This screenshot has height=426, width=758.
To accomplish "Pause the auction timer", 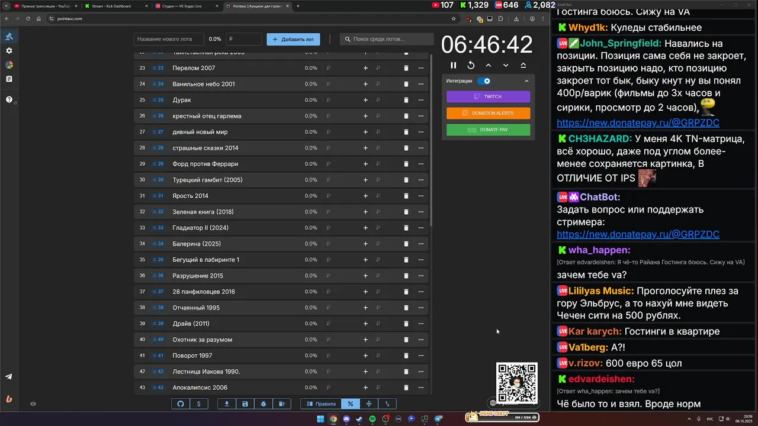I will [454, 66].
